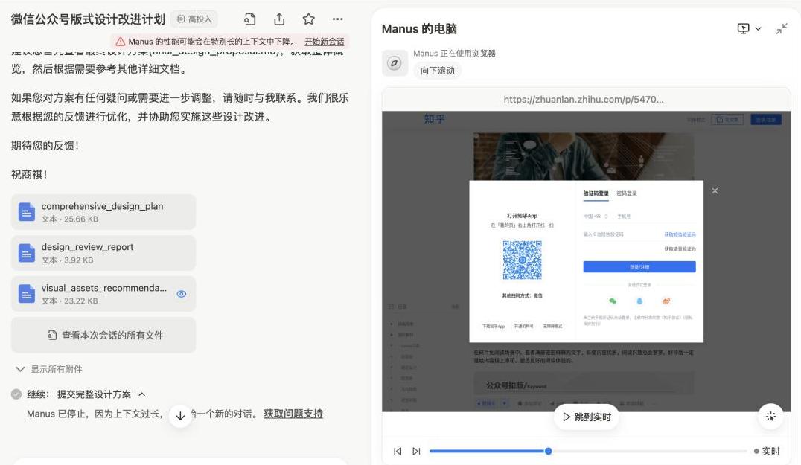Log in with WeChat icon
801x465 pixels.
(x=613, y=301)
